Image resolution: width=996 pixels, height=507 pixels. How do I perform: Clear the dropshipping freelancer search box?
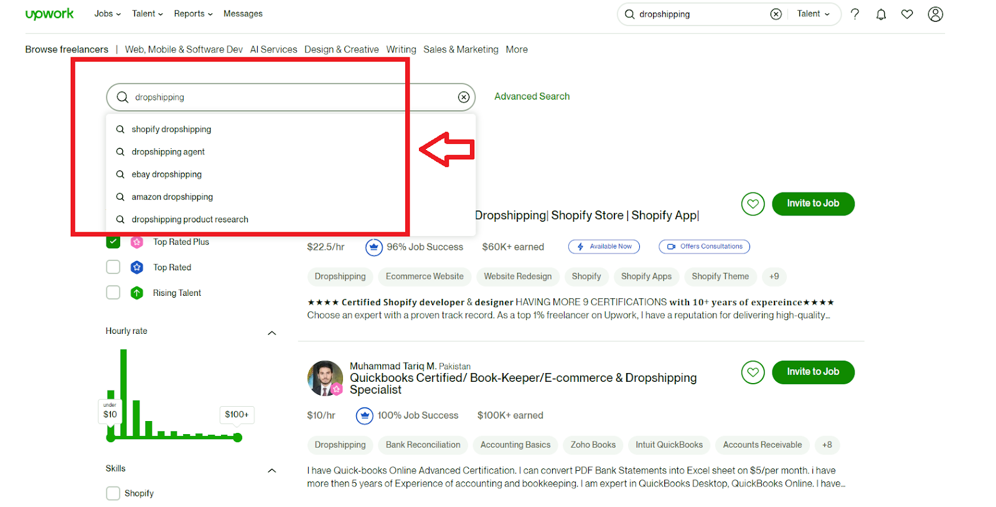pos(464,97)
